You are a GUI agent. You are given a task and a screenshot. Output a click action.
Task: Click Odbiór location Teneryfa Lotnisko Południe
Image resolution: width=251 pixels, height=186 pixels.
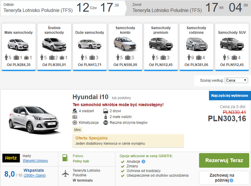coord(38,10)
